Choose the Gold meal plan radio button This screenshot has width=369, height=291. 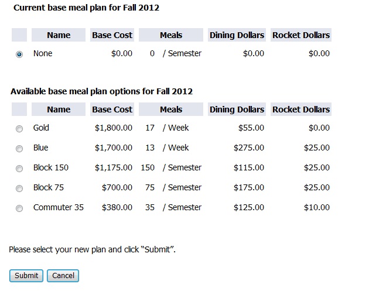[x=19, y=129]
